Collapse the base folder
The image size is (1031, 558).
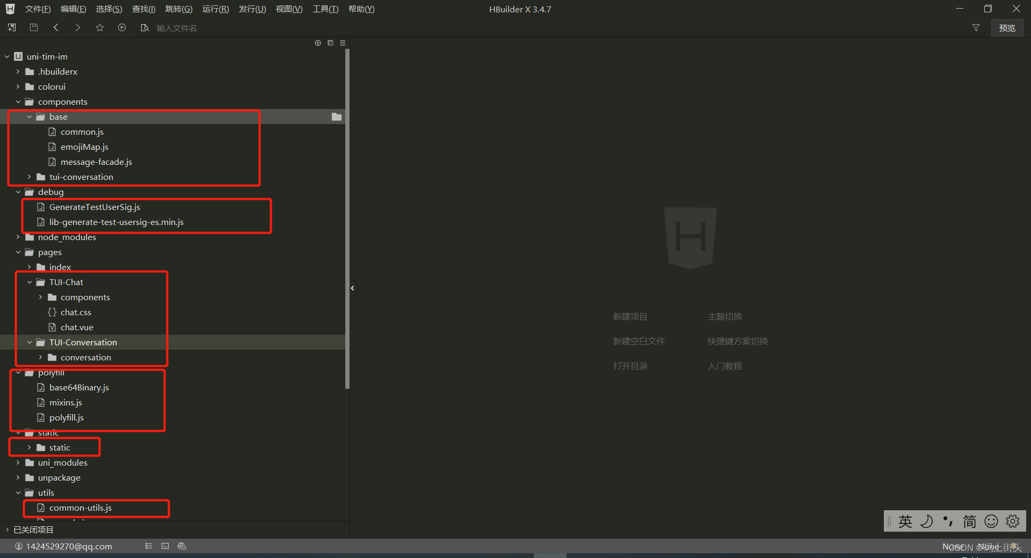coord(30,117)
